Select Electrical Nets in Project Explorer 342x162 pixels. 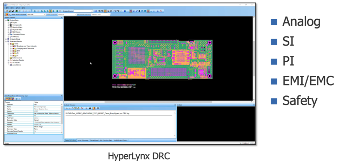click(x=17, y=27)
